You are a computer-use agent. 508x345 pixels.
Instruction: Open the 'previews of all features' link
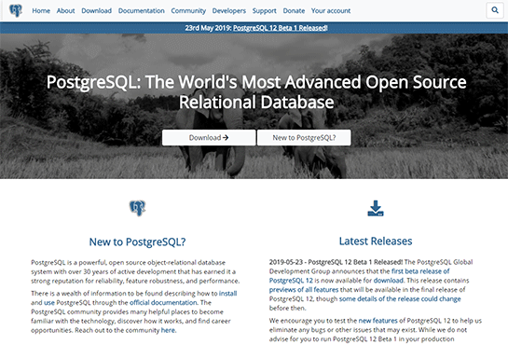(x=304, y=290)
